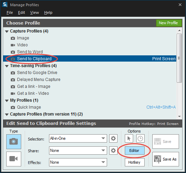This screenshot has width=186, height=173.
Task: Collapse the Capture Profiles (4) group
Action: [7, 31]
